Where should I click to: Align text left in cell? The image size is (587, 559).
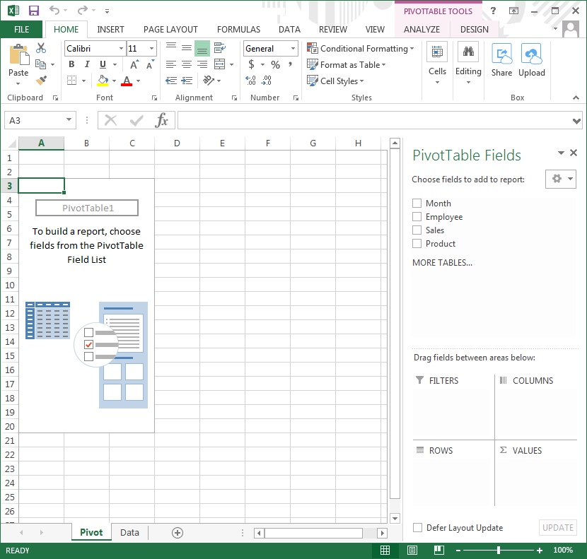pyautogui.click(x=171, y=64)
